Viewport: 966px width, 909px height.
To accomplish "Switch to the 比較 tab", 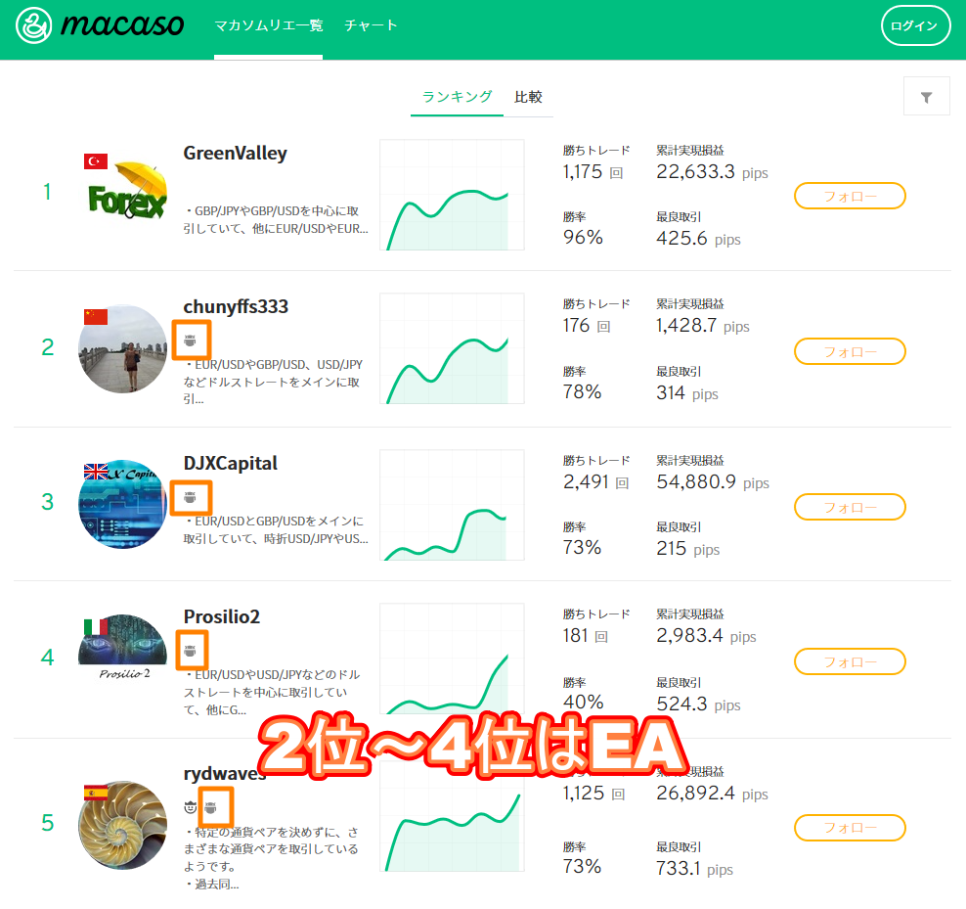I will 528,97.
